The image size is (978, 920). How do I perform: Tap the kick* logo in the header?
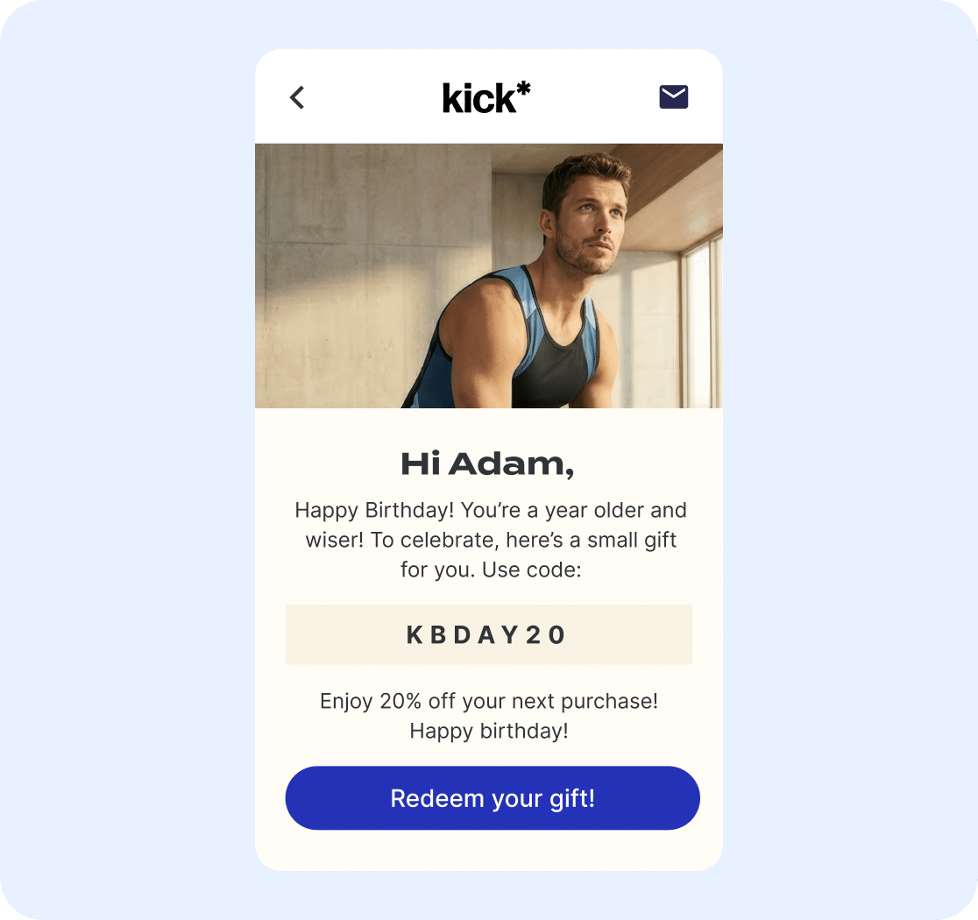click(x=486, y=97)
